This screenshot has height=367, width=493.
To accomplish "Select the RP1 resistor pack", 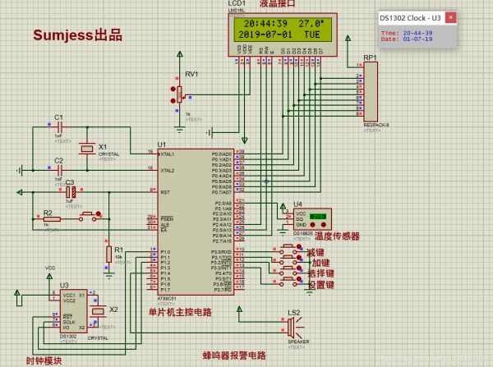I will (x=368, y=92).
